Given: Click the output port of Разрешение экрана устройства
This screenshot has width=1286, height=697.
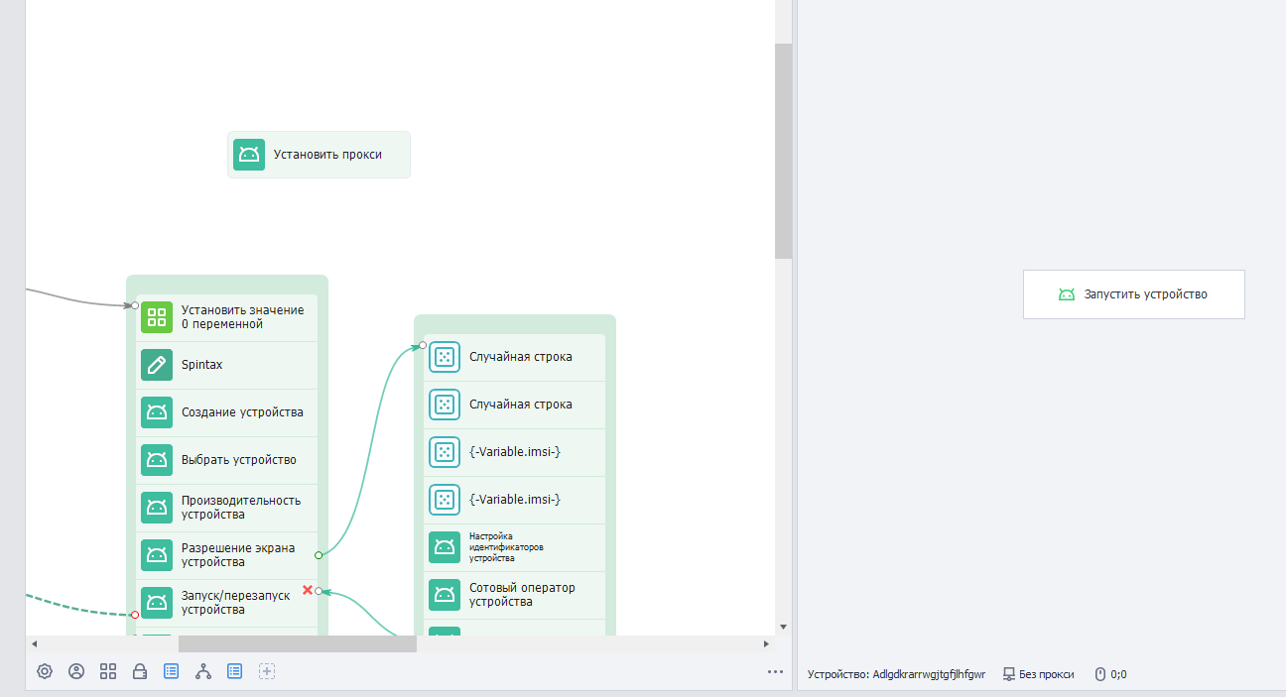Looking at the screenshot, I should pos(319,555).
